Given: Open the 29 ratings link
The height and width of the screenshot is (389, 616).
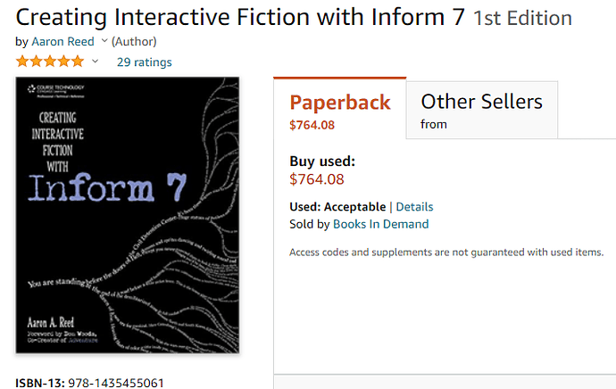Looking at the screenshot, I should click(144, 62).
